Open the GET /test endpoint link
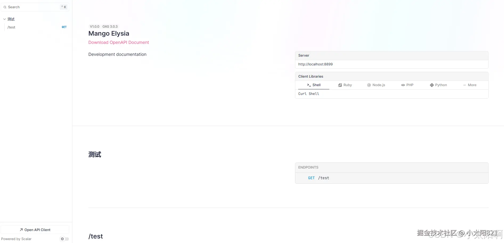 point(319,178)
